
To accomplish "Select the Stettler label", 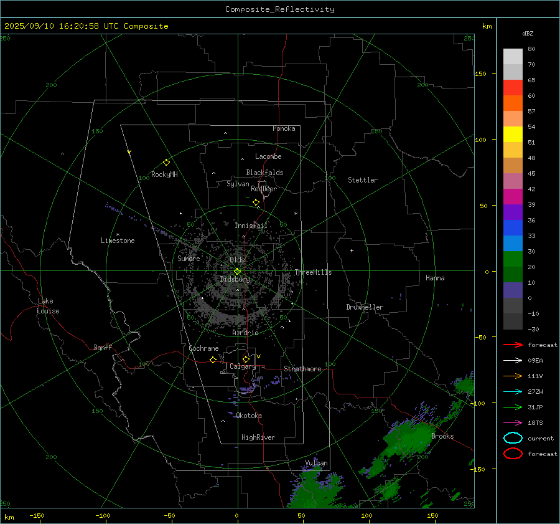I will pyautogui.click(x=363, y=180).
